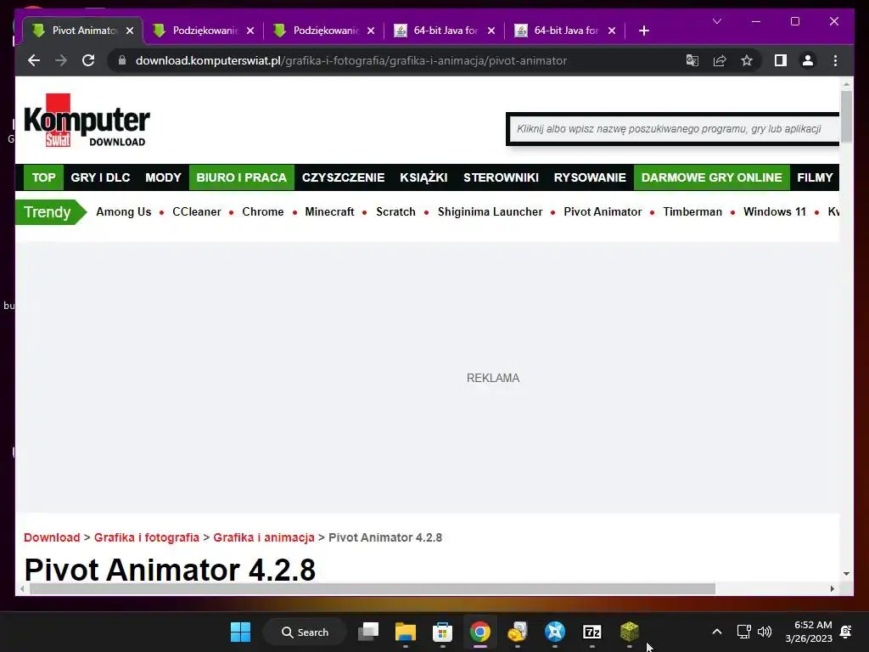869x652 pixels.
Task: Open the KSIĄŻKI category
Action: [x=423, y=177]
